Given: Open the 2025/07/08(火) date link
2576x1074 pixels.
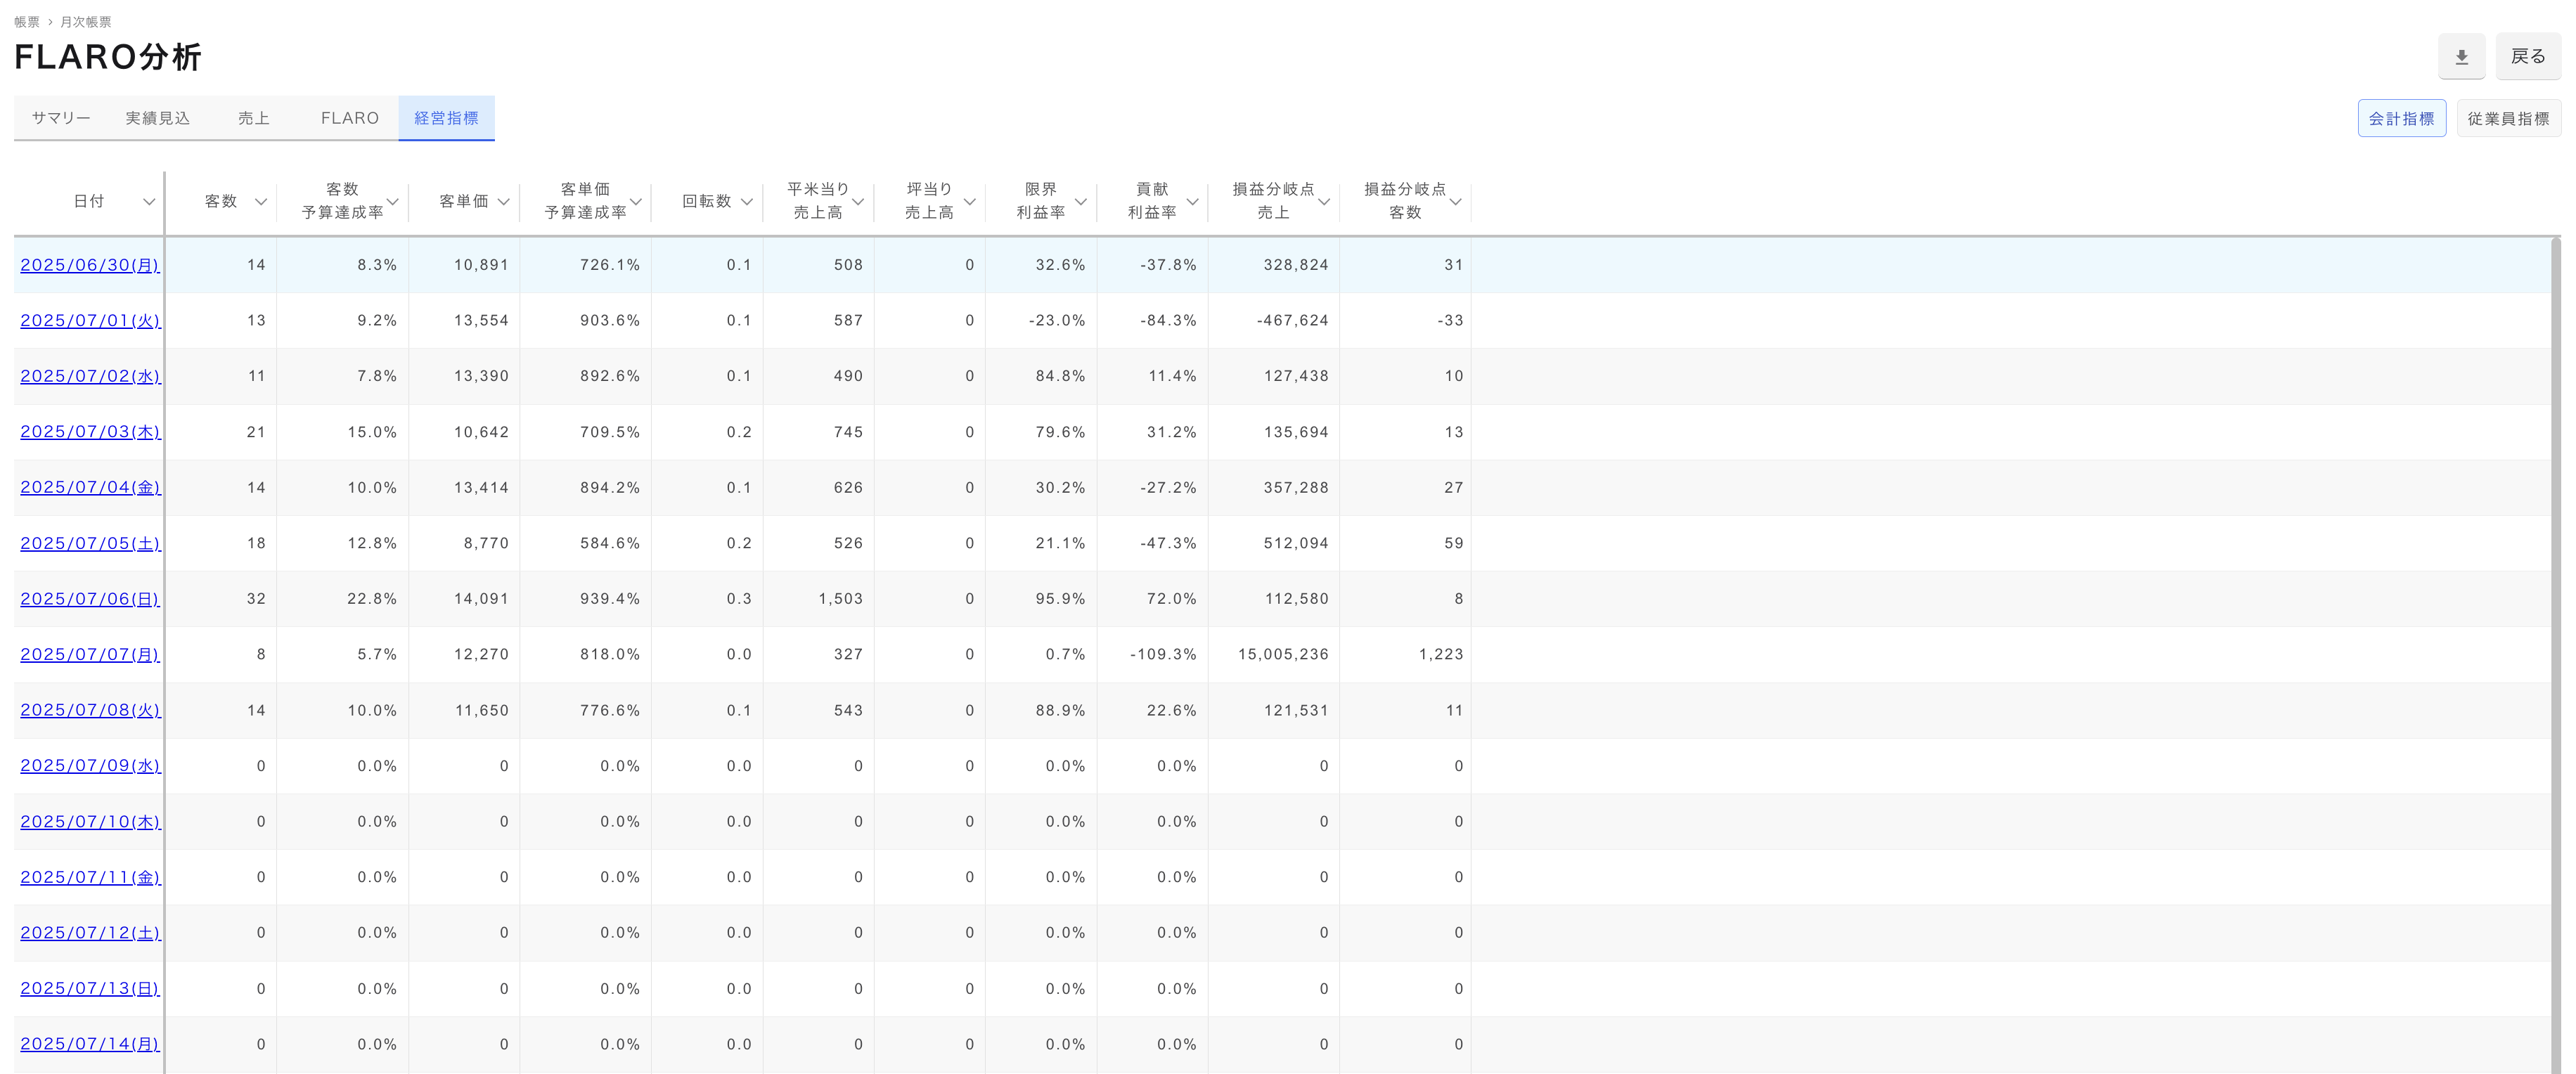Looking at the screenshot, I should (90, 711).
